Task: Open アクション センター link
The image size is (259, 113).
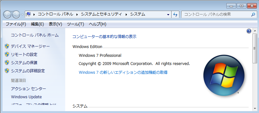Action: point(29,89)
